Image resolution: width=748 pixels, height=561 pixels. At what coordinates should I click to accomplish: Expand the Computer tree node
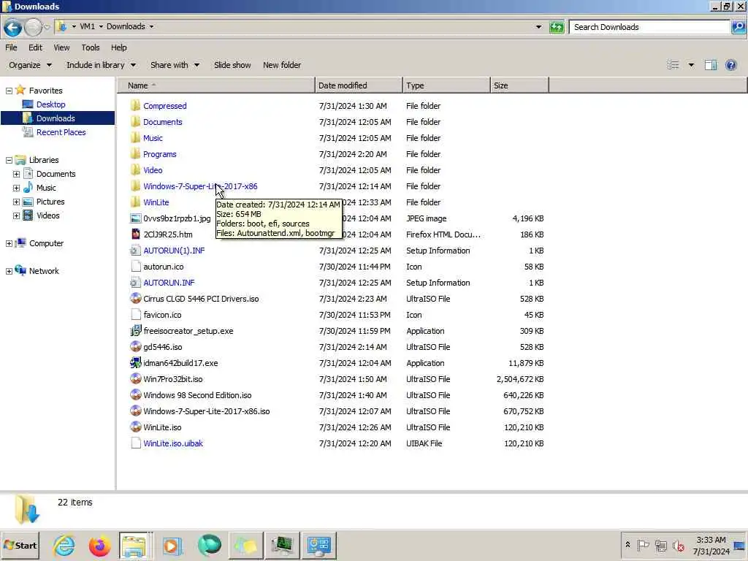click(x=9, y=243)
